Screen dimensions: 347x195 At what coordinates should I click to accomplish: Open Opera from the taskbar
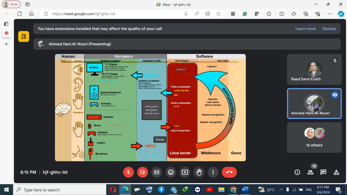pos(113,190)
